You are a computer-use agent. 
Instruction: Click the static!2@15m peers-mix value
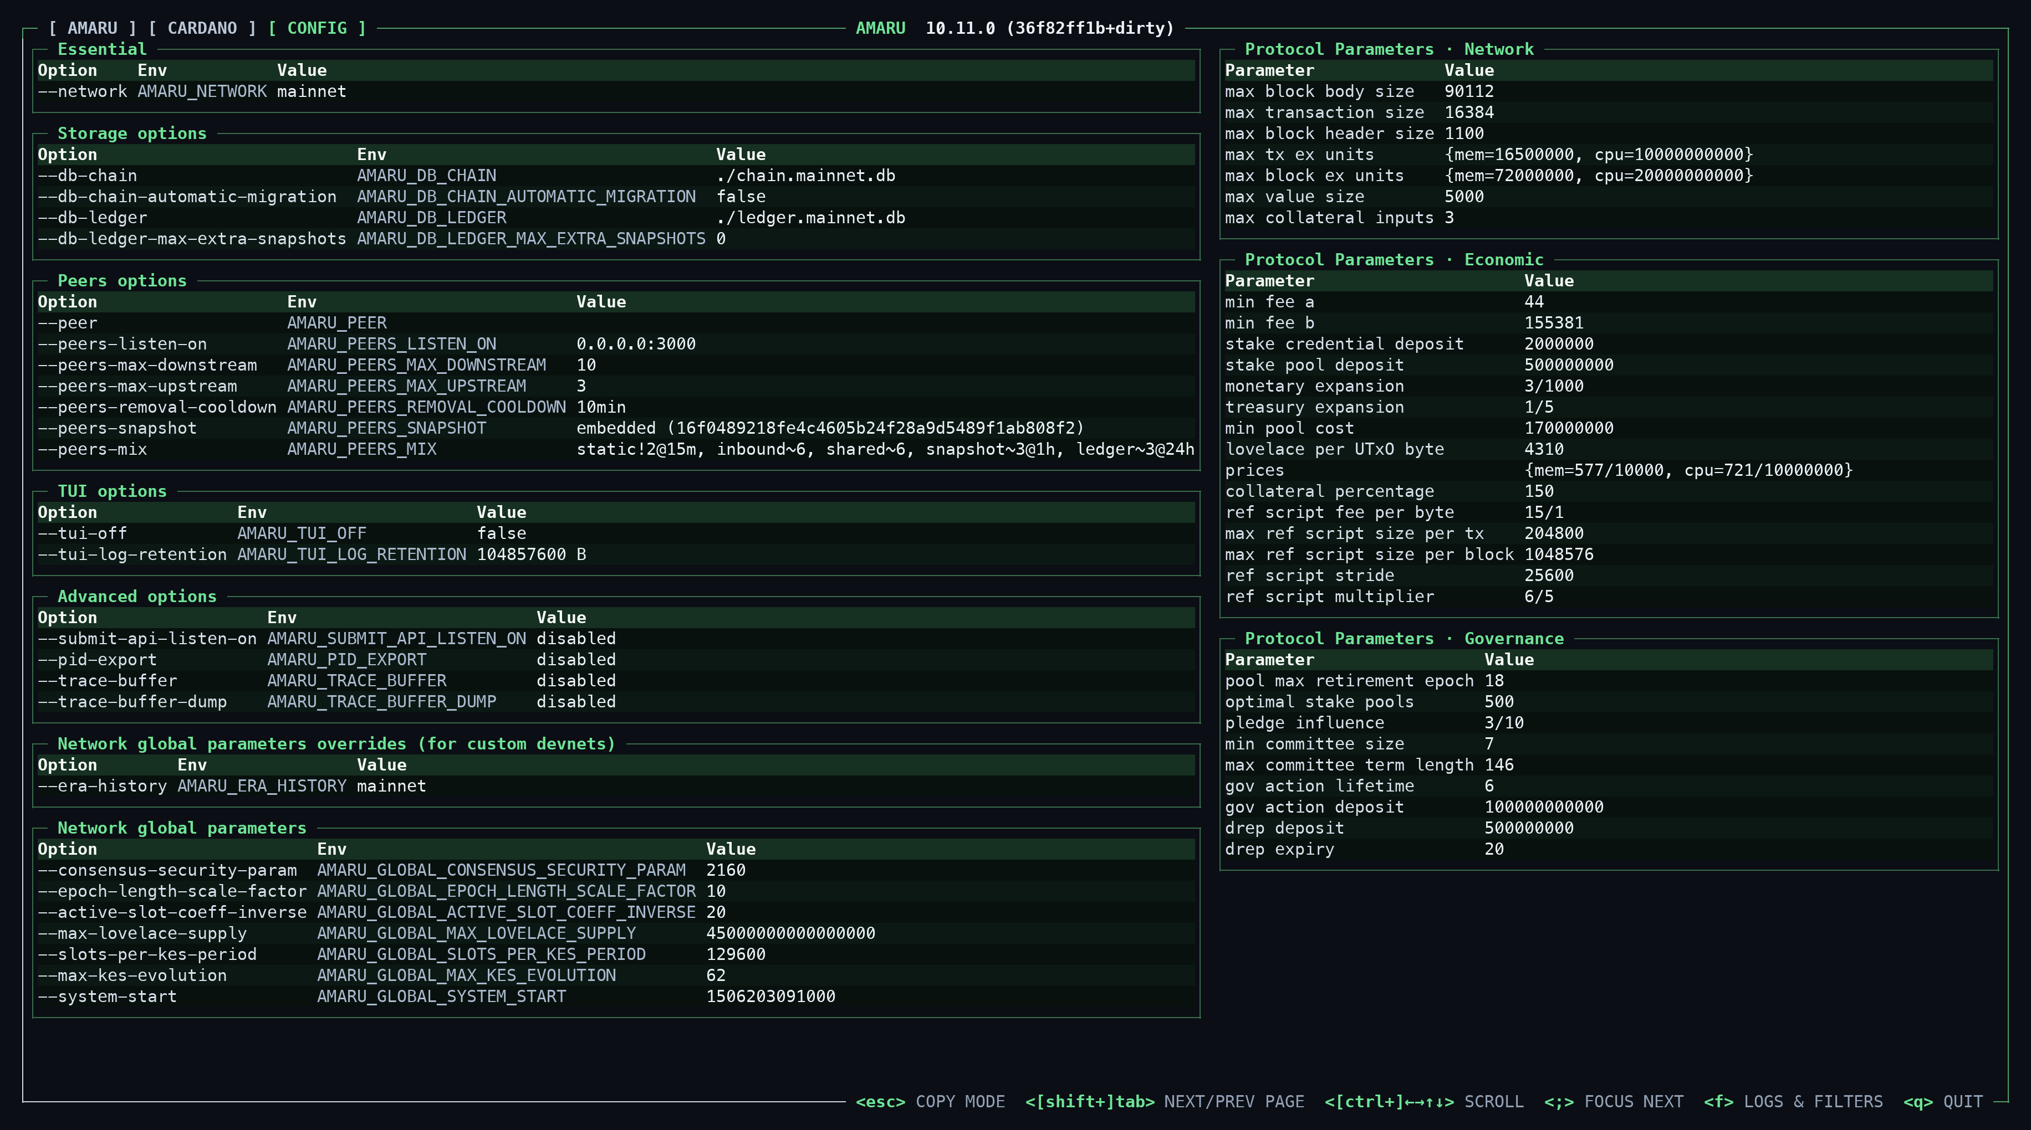[885, 449]
